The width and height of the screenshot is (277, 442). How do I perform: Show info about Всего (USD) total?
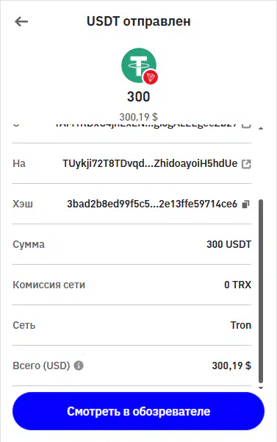click(x=79, y=366)
